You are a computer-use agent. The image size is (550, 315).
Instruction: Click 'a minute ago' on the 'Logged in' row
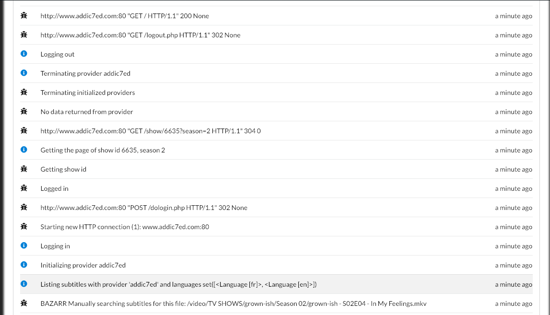tap(514, 188)
